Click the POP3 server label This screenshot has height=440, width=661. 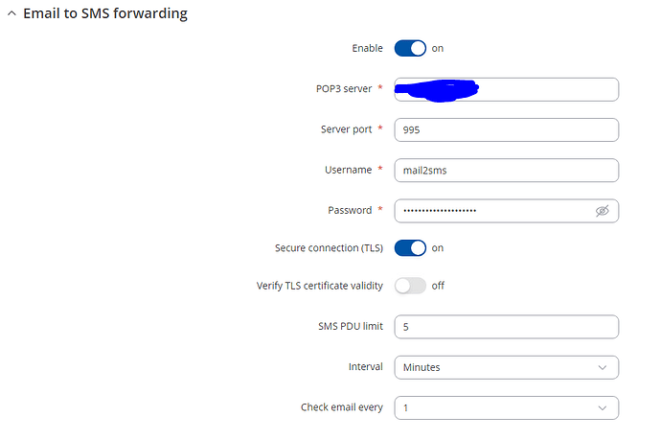click(x=344, y=88)
